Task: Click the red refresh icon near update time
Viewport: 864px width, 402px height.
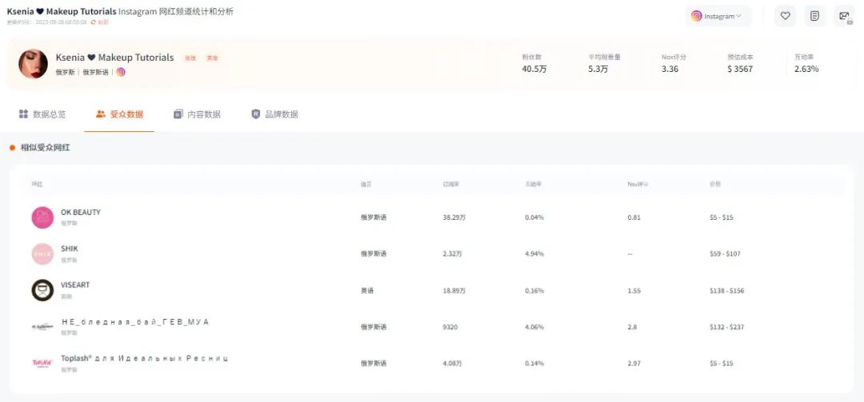Action: [94, 22]
